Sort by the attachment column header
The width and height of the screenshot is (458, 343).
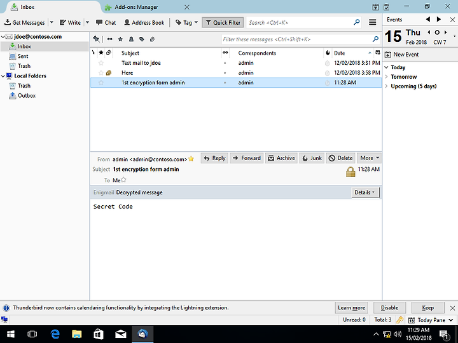[x=109, y=53]
